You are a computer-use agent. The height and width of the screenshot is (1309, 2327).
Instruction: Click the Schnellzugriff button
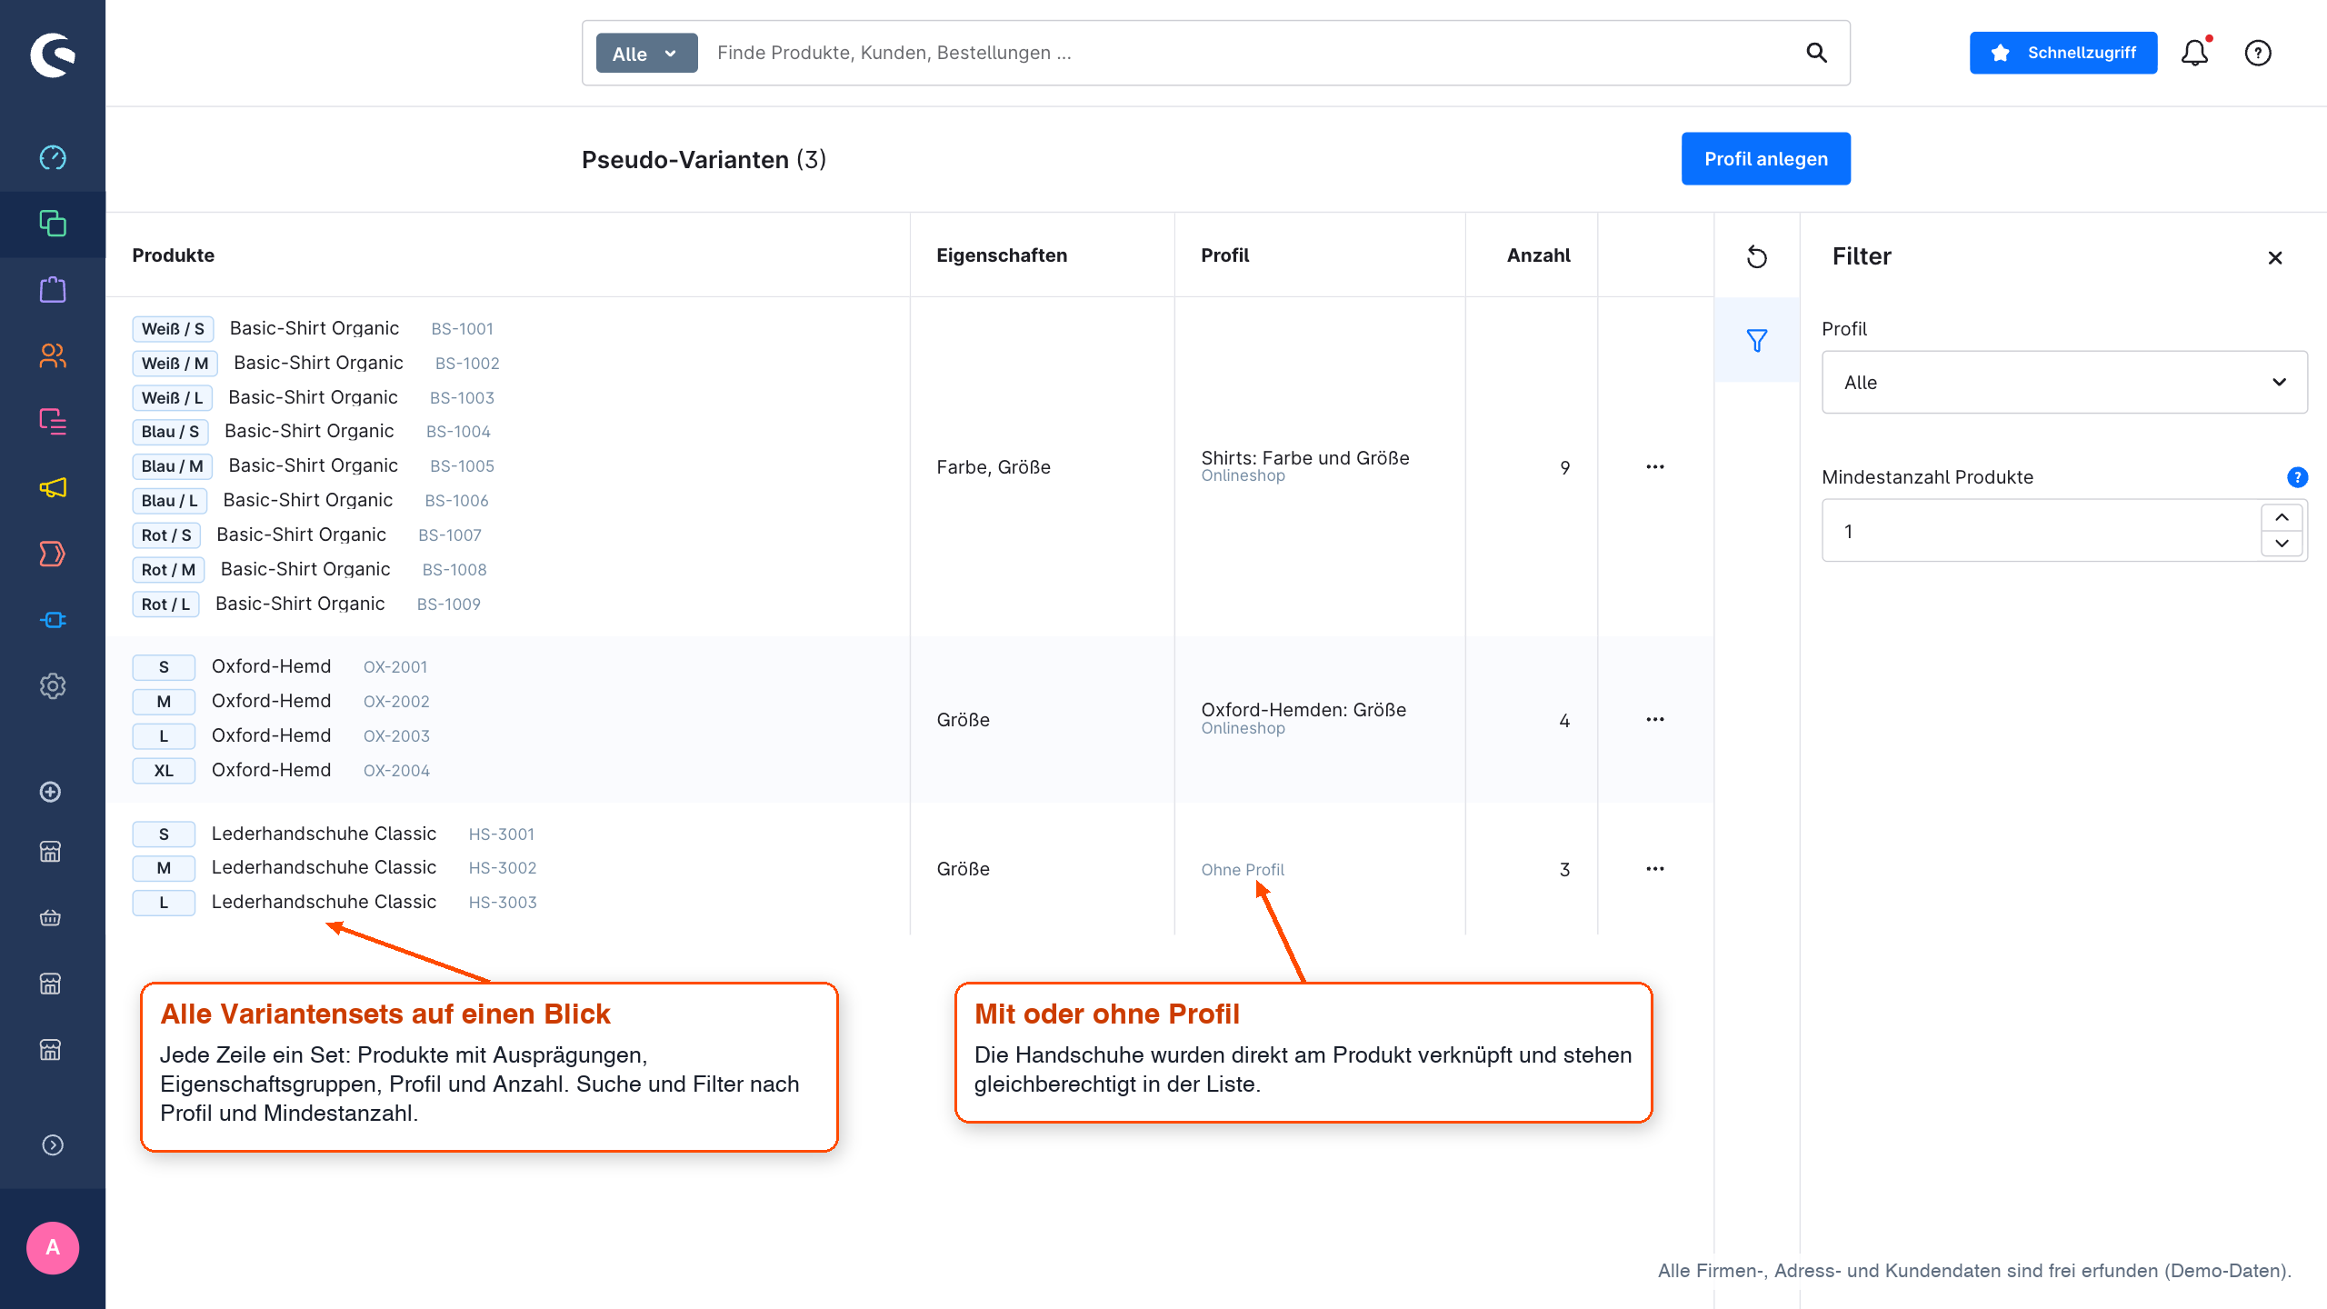2063,53
